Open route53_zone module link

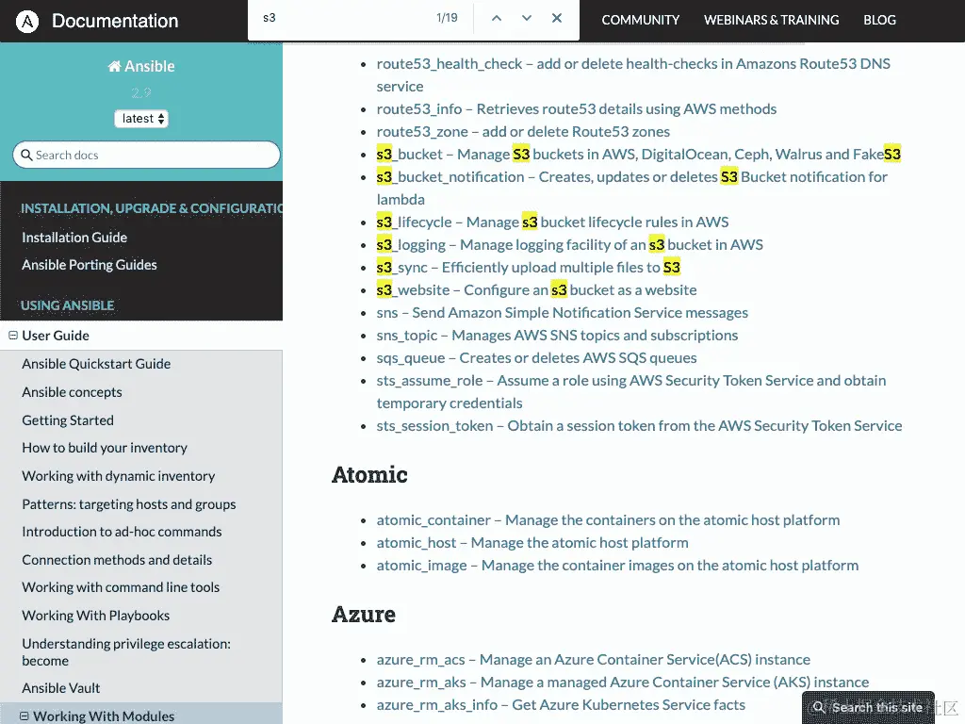click(x=523, y=132)
